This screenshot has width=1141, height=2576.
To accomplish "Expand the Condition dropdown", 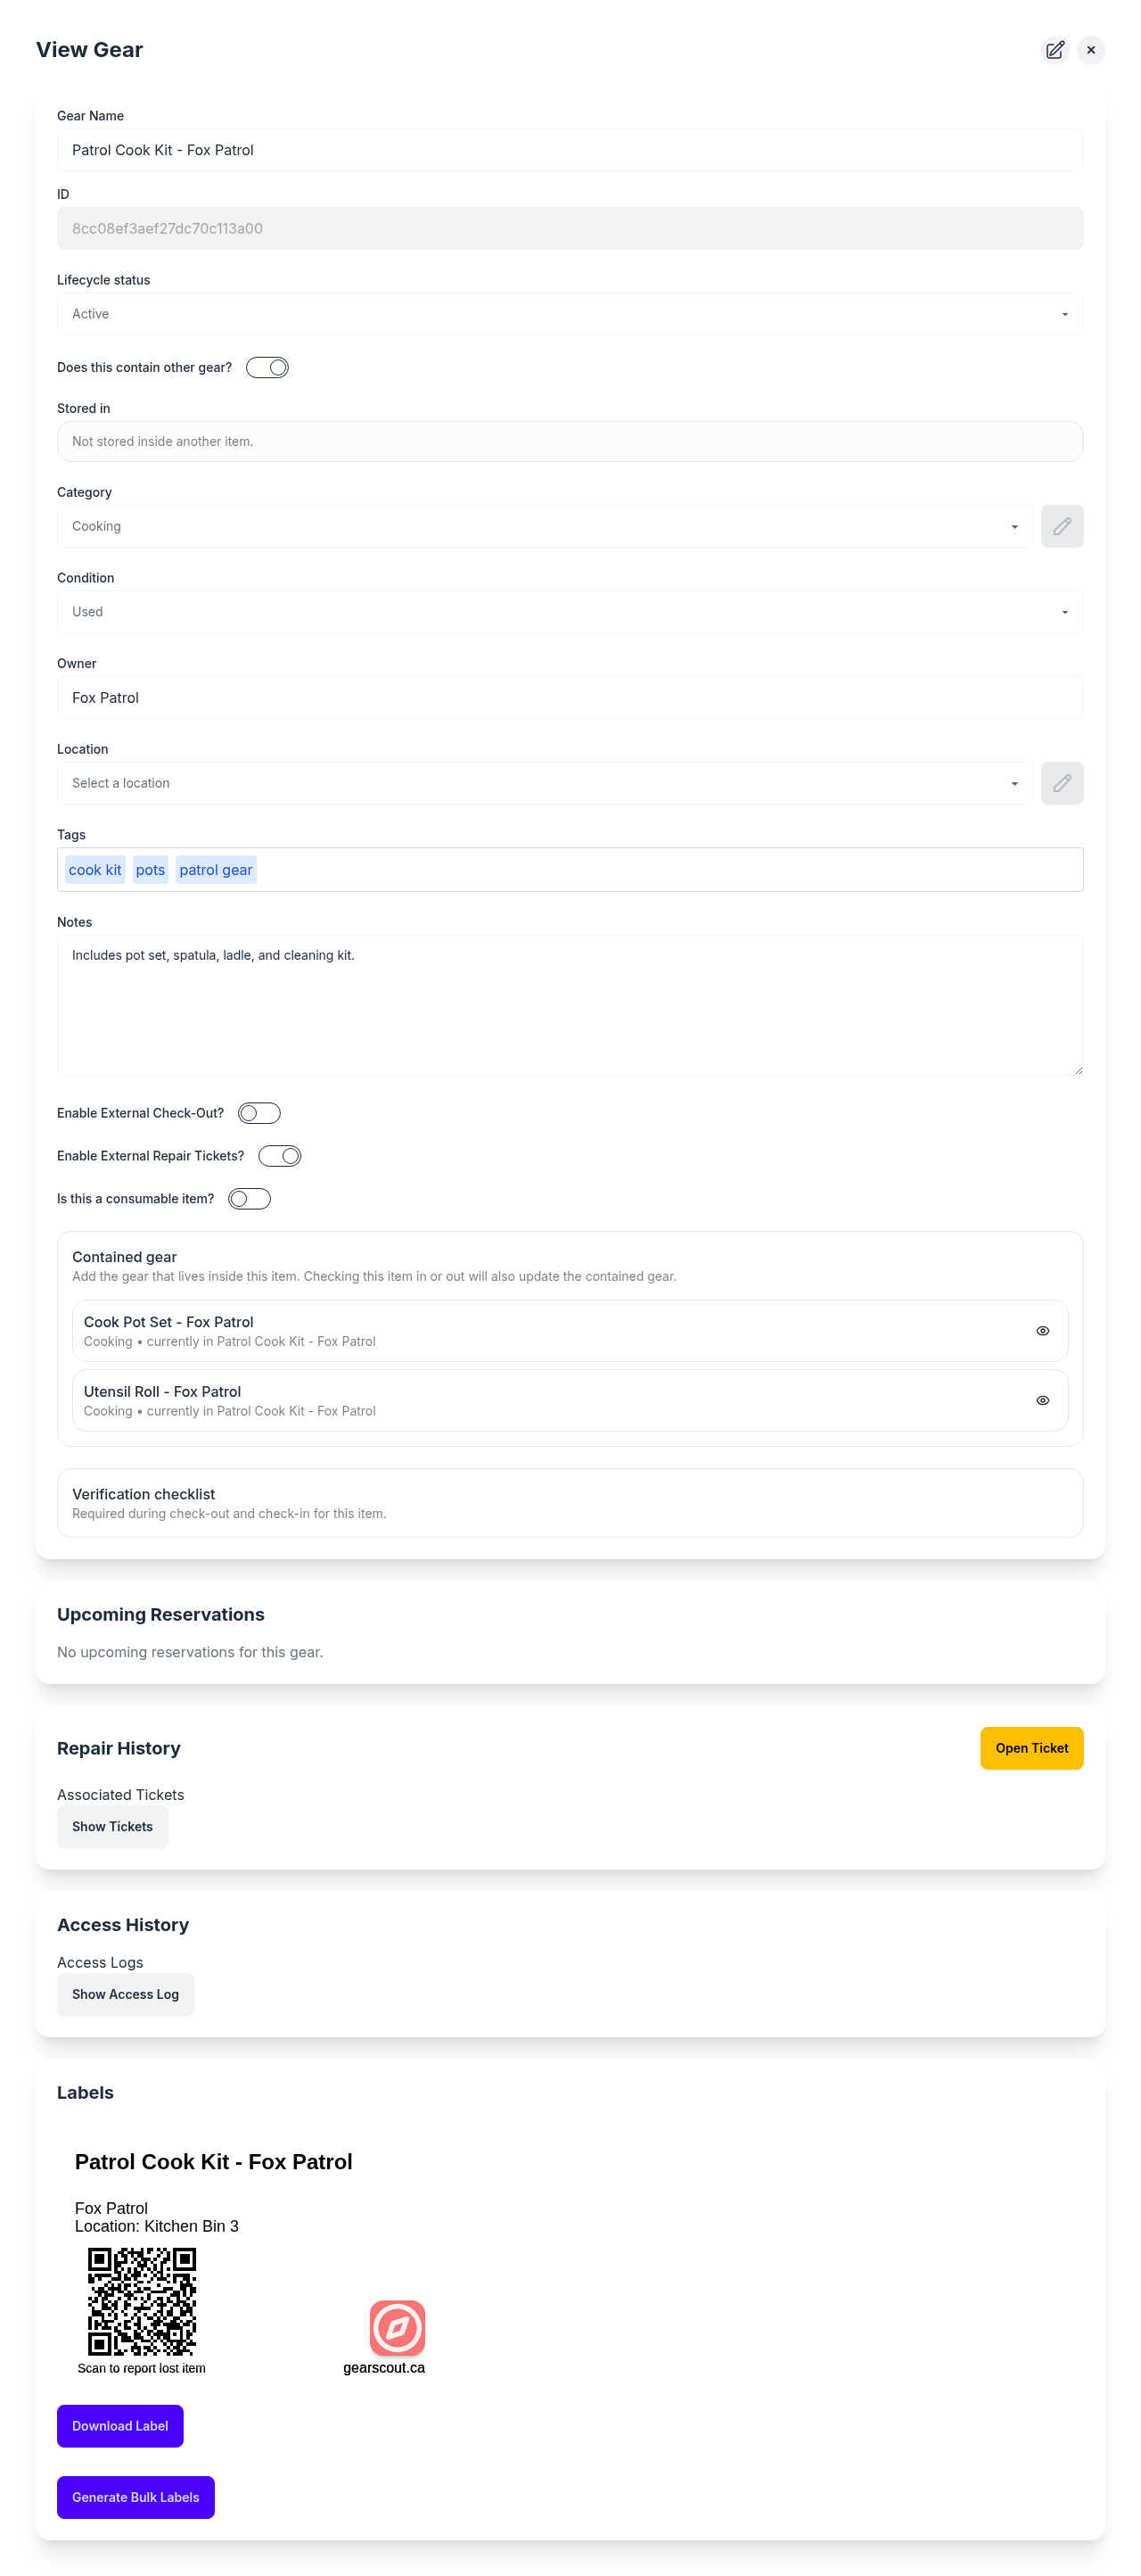I will tap(570, 612).
